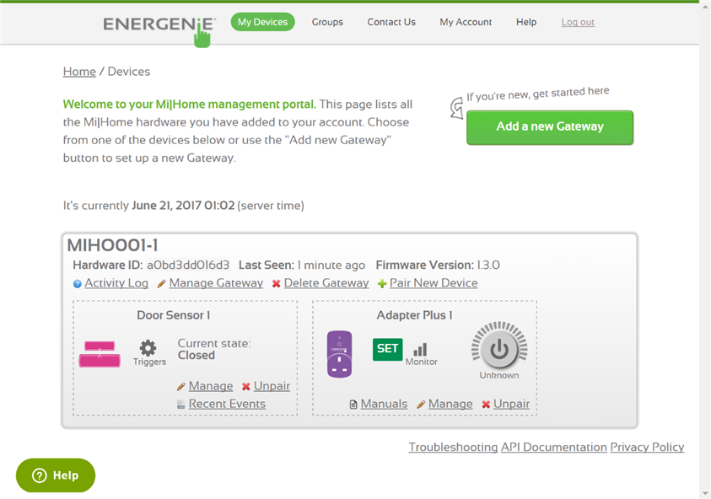711x499 pixels.
Task: Click the Current state Closed text
Action: coord(213,349)
